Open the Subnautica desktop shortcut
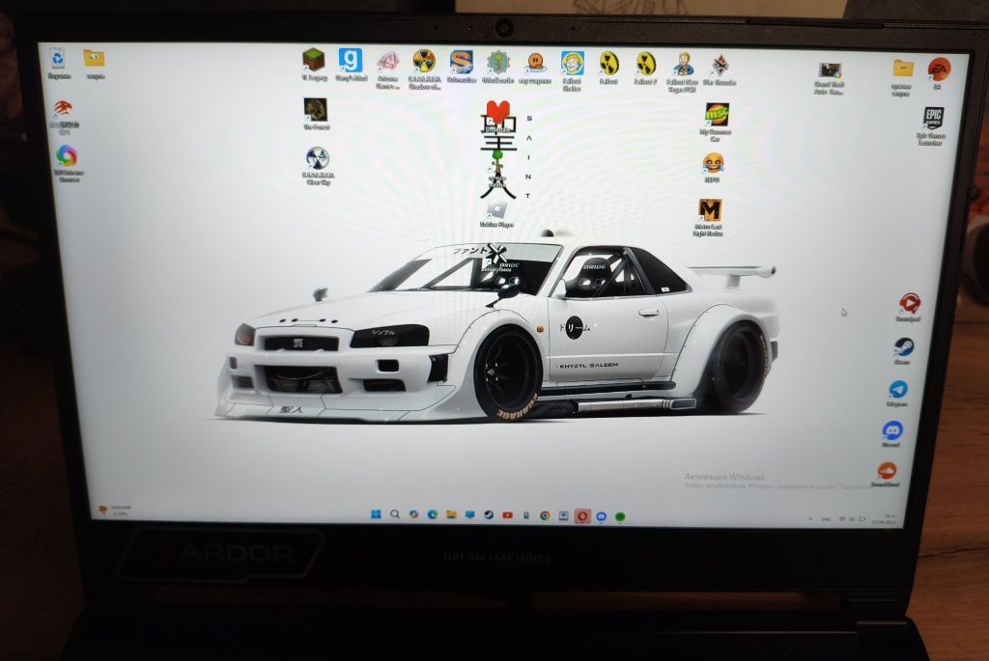The width and height of the screenshot is (989, 661). [461, 67]
